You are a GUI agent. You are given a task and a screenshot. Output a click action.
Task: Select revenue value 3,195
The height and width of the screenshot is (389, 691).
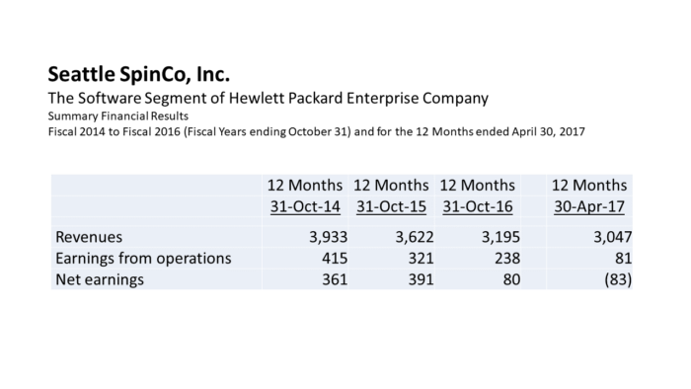click(501, 237)
